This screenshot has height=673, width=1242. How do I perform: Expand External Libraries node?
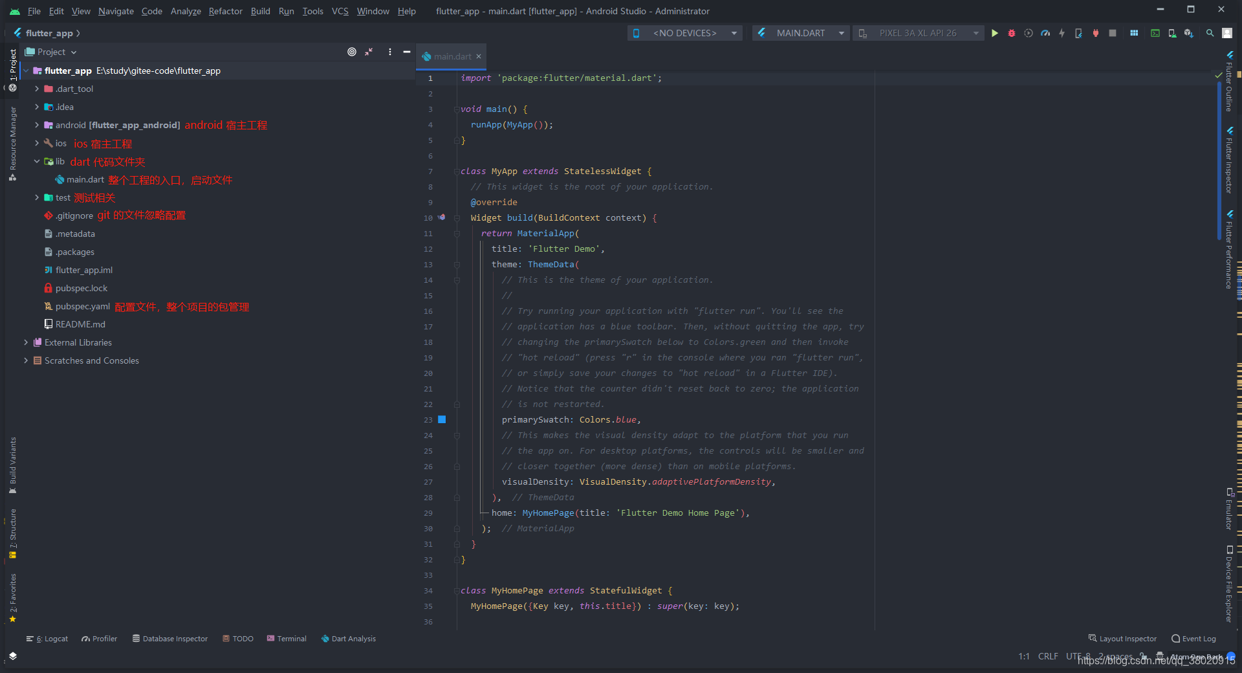26,342
